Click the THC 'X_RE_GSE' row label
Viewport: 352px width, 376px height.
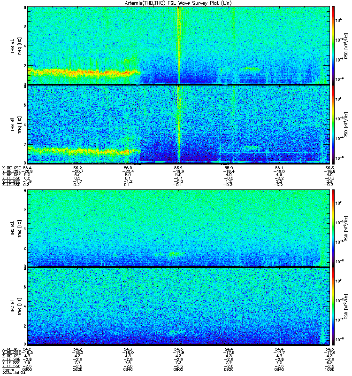click(x=11, y=349)
